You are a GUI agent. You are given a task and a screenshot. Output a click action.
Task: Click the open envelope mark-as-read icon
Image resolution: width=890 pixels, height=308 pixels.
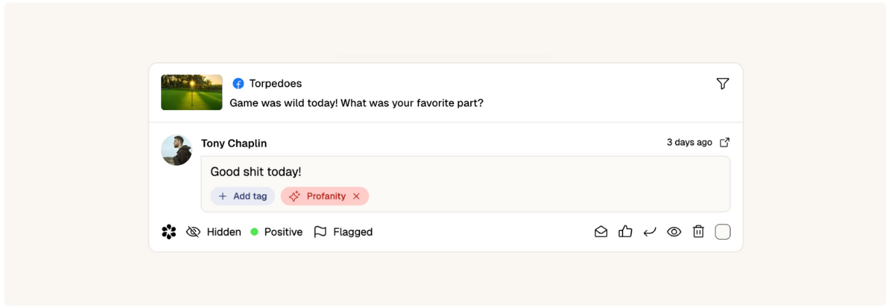(x=601, y=232)
